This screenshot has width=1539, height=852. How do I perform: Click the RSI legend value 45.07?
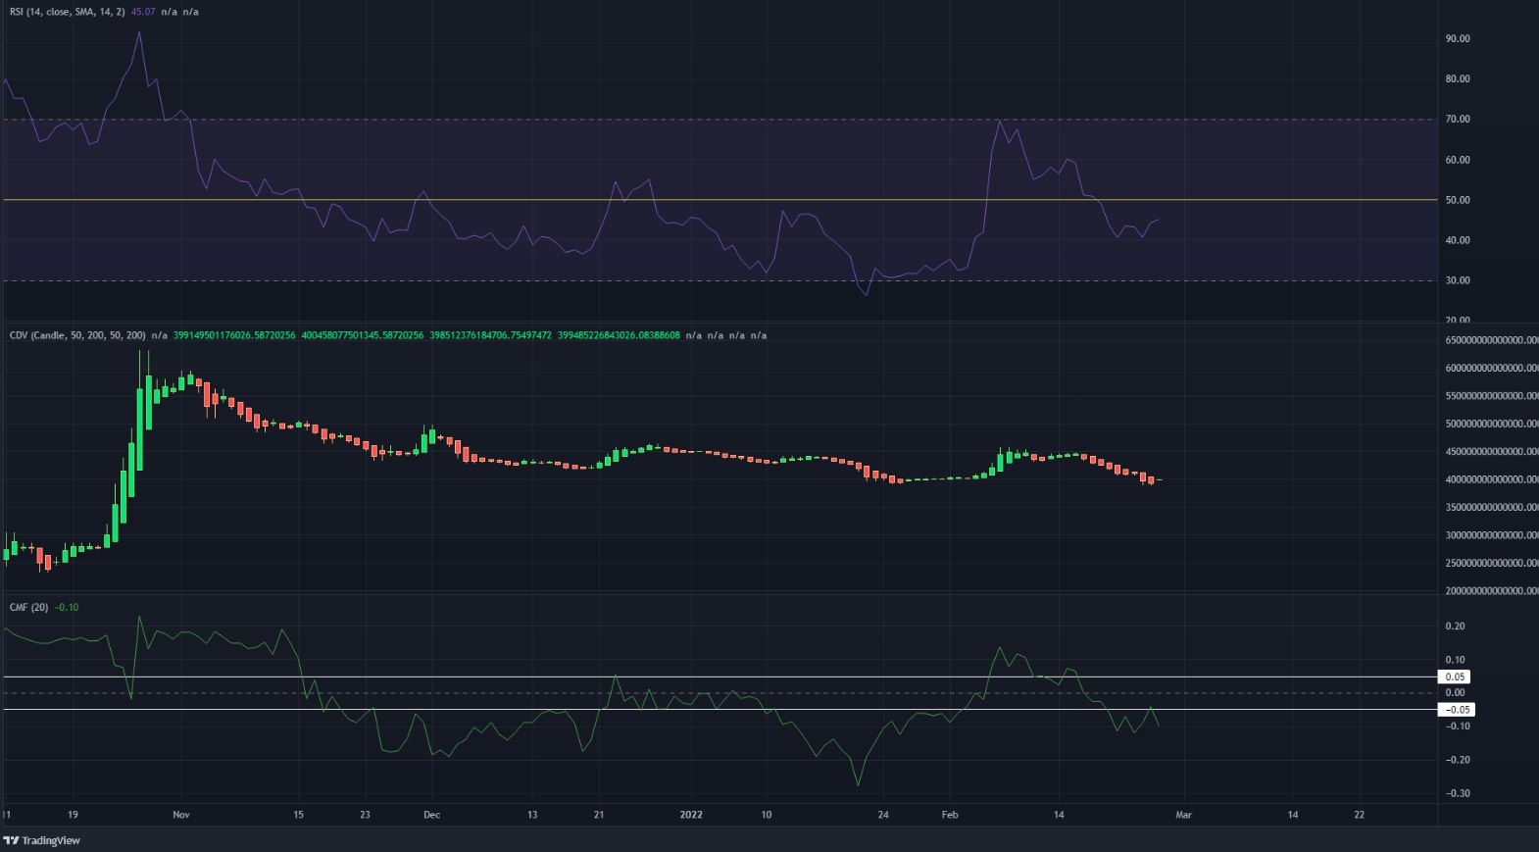(x=144, y=12)
